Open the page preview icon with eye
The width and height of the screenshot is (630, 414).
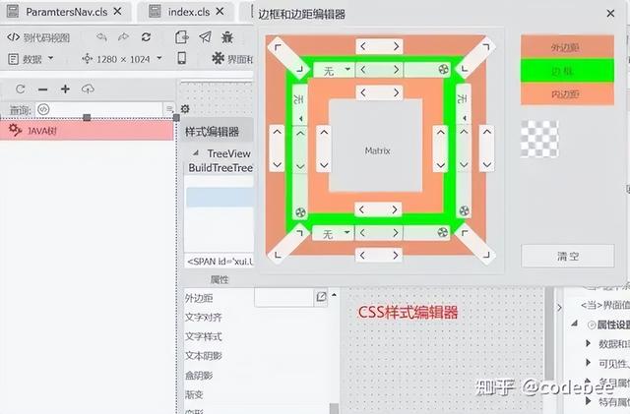(x=181, y=37)
